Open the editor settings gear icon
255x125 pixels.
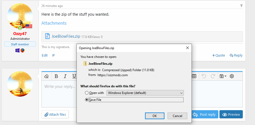[232, 76]
